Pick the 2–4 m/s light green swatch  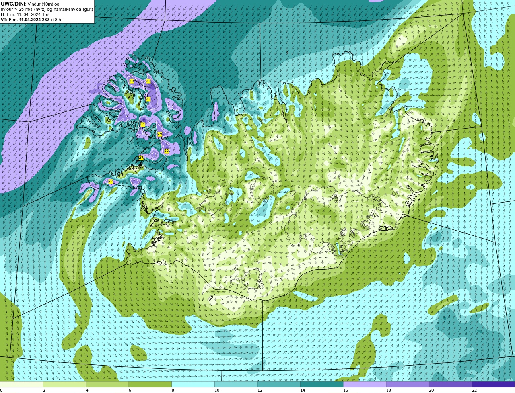64,384
